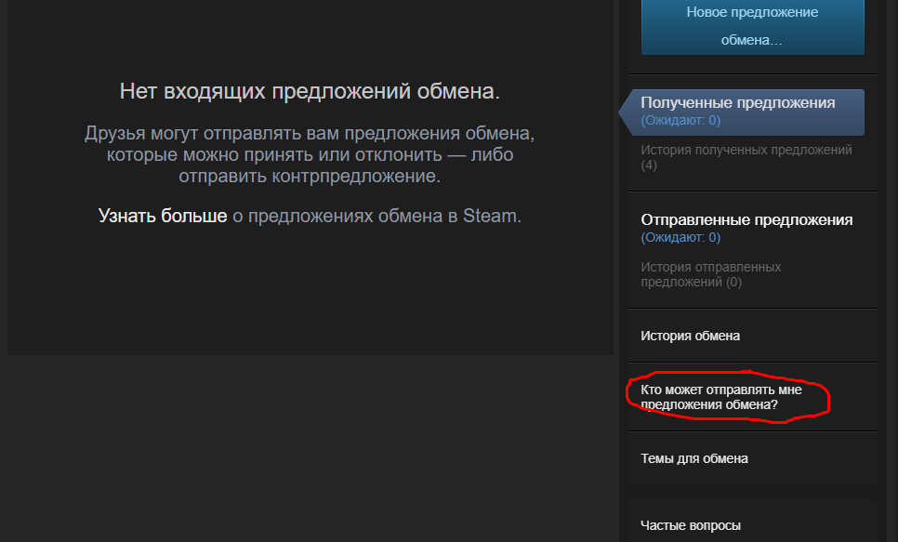Screen dimensions: 898x542
Task: View your trade history
Action: coord(689,336)
